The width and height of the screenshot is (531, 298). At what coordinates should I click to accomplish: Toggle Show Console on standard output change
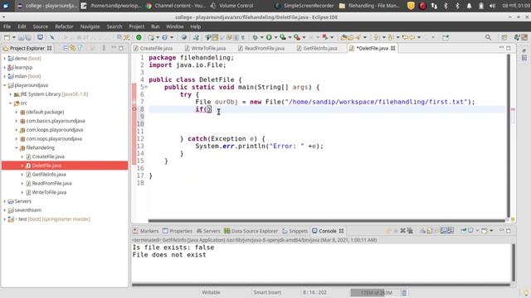[x=443, y=231]
